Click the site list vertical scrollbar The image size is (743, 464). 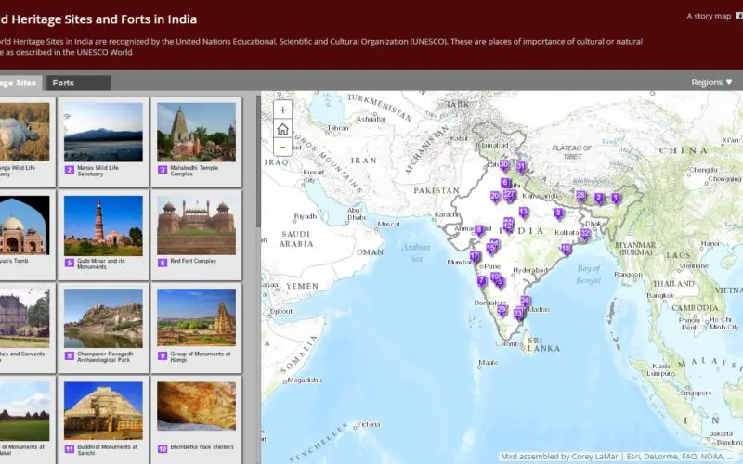258,161
